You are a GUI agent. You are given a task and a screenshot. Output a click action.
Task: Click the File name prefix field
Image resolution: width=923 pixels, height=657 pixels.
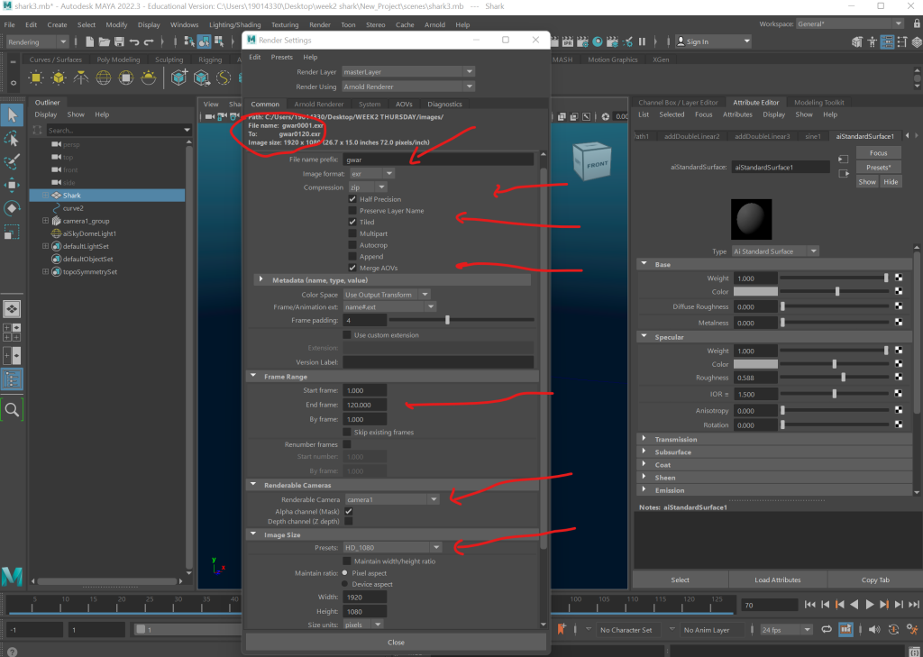coord(438,160)
